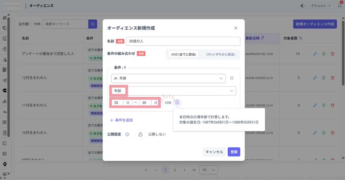Edit the アンケートの最後まで回答した人 audience
345x180 pixels.
click(315, 54)
